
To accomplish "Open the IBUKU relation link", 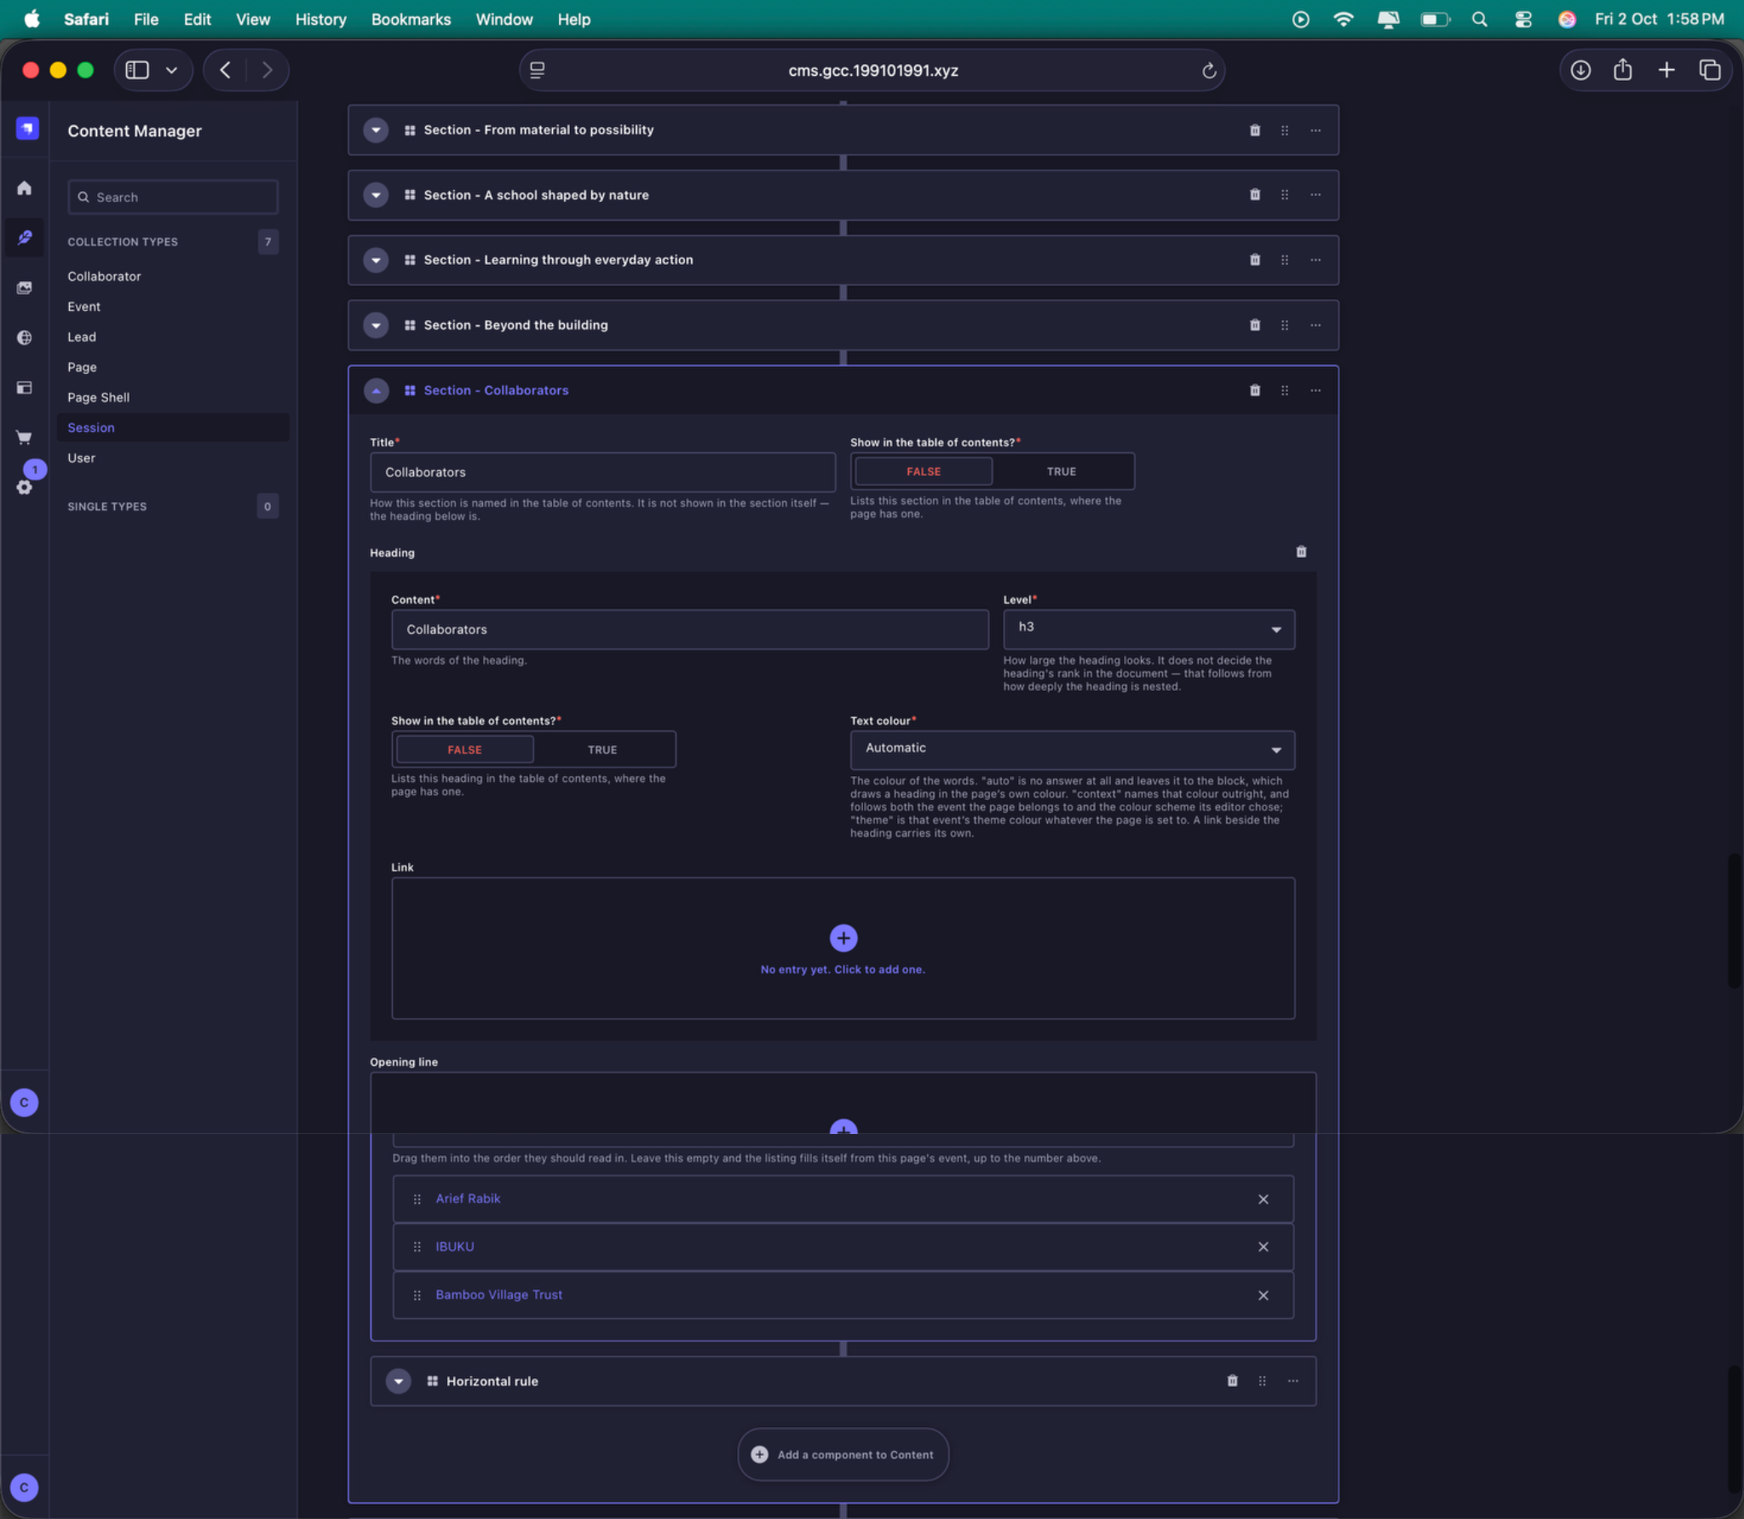I will click(x=454, y=1246).
